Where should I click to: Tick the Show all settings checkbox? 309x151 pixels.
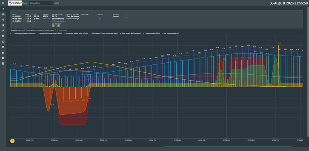point(126,16)
